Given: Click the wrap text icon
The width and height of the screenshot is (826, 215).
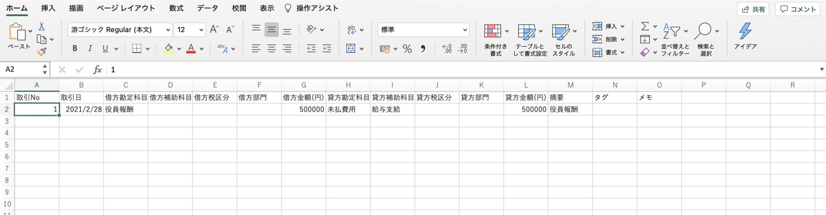Looking at the screenshot, I should pos(352,30).
